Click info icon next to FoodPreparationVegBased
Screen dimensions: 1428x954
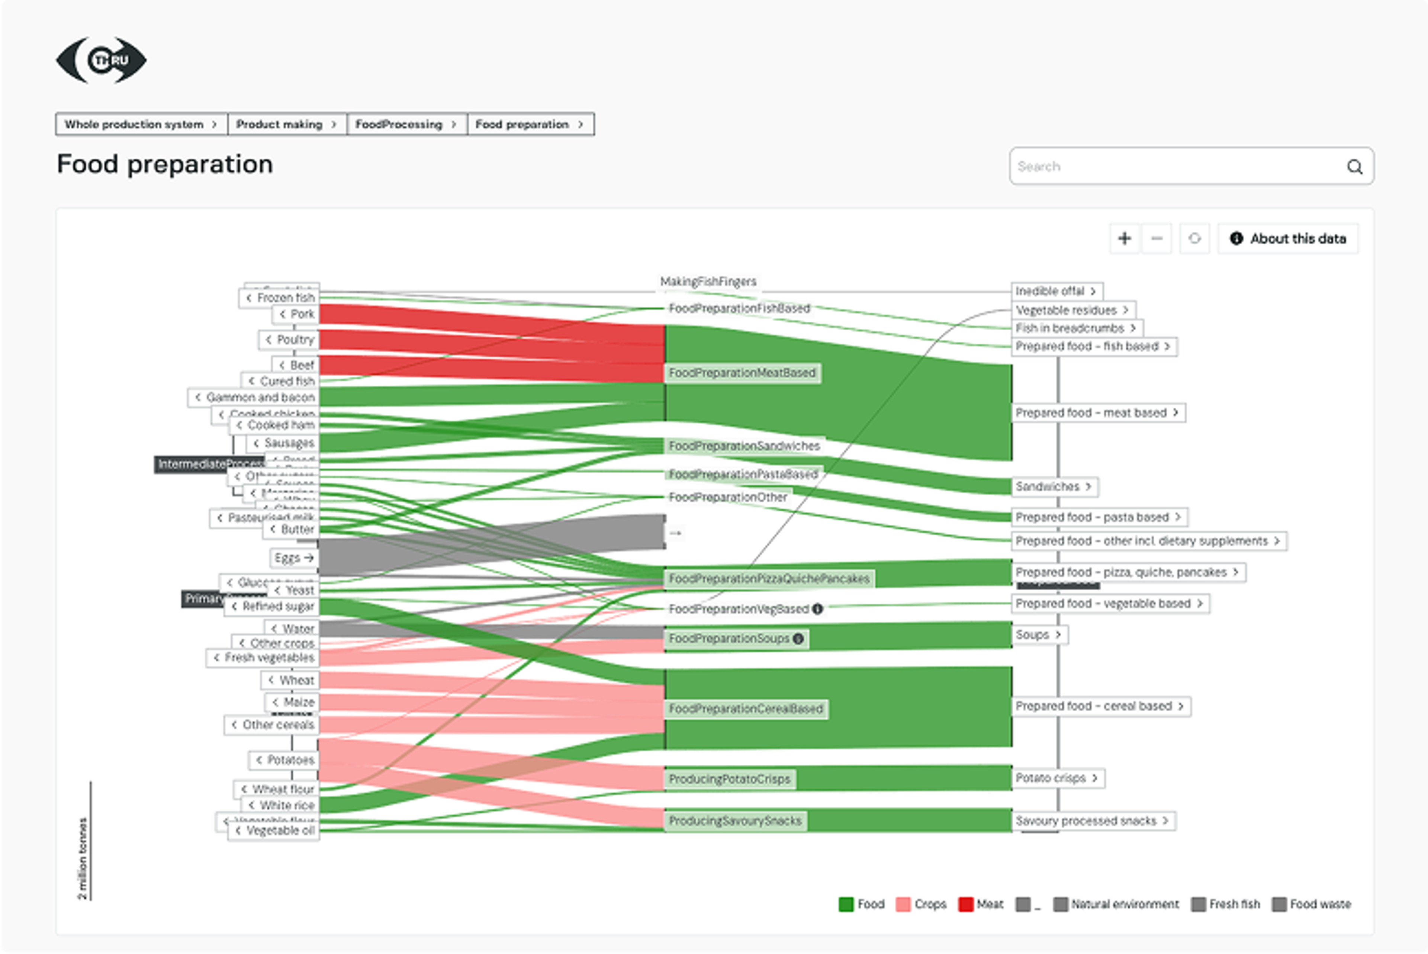pyautogui.click(x=817, y=608)
